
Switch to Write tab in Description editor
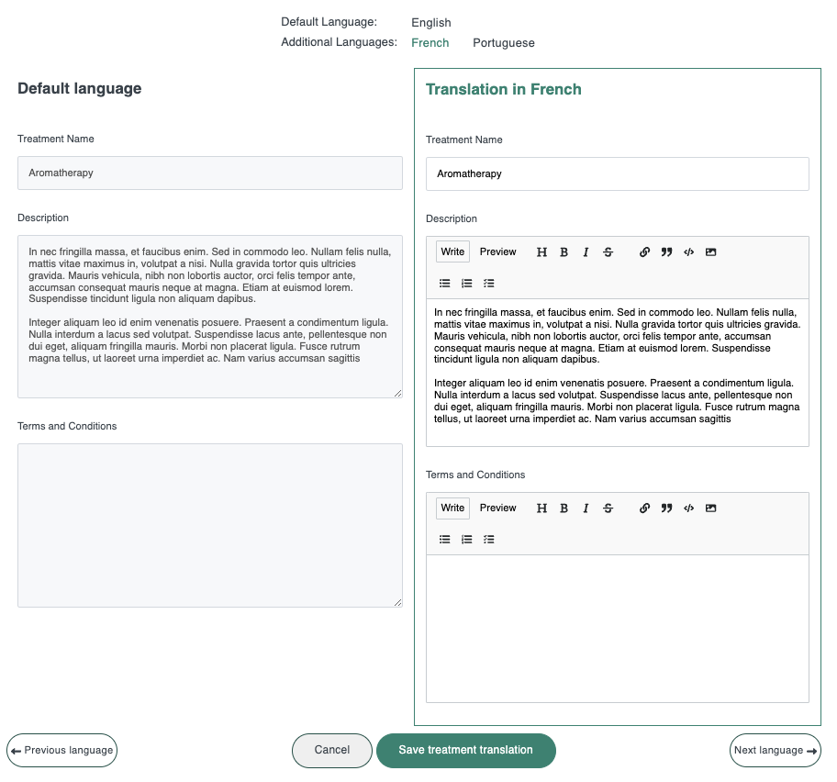coord(452,252)
